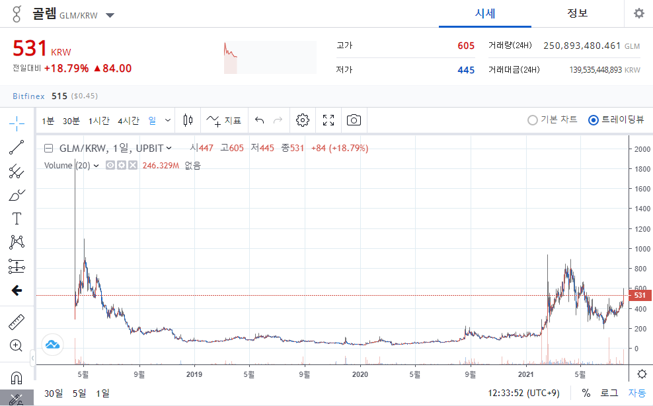Image resolution: width=653 pixels, height=406 pixels.
Task: Set date range to 5일
Action: 79,393
